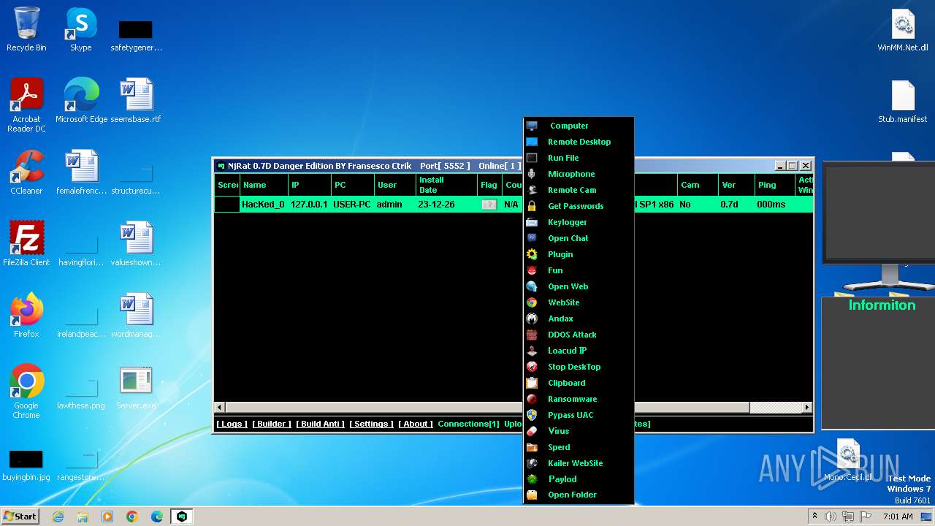This screenshot has width=935, height=526.
Task: Click the Windows Start button
Action: [x=20, y=516]
